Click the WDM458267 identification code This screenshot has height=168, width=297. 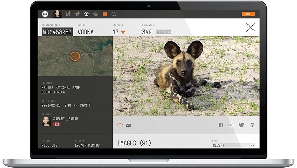click(57, 32)
